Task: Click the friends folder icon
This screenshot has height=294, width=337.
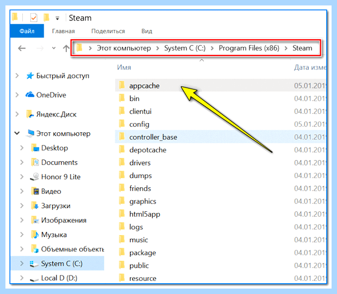Action: coord(122,188)
